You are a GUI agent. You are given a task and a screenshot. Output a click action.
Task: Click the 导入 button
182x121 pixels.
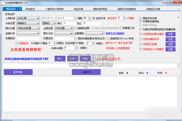tap(60, 59)
